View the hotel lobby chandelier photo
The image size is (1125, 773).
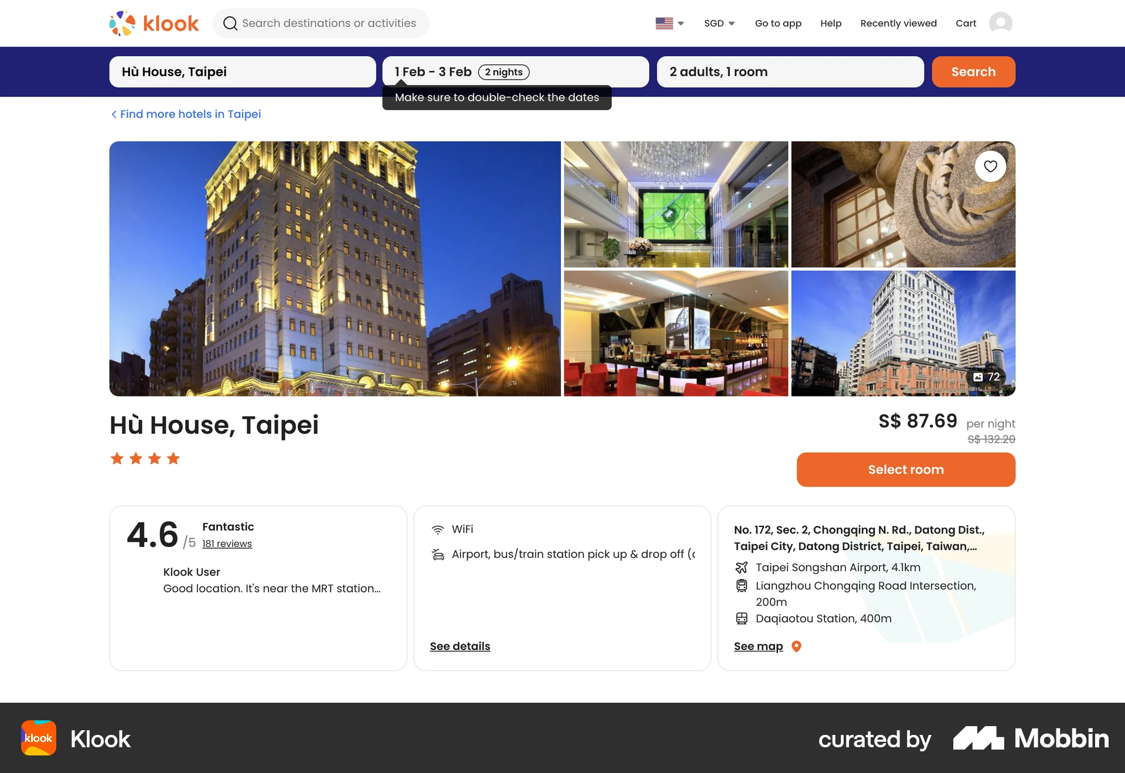click(676, 204)
